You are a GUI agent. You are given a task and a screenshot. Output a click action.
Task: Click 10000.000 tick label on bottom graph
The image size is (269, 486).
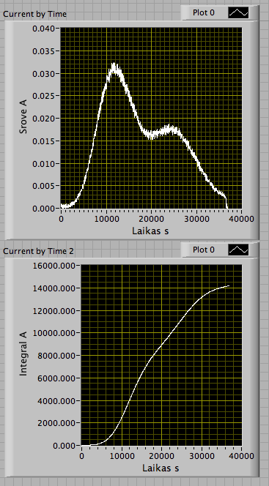click(x=54, y=333)
